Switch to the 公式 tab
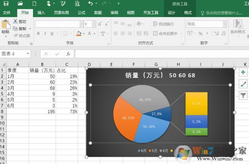This screenshot has height=164, width=249. 81,13
